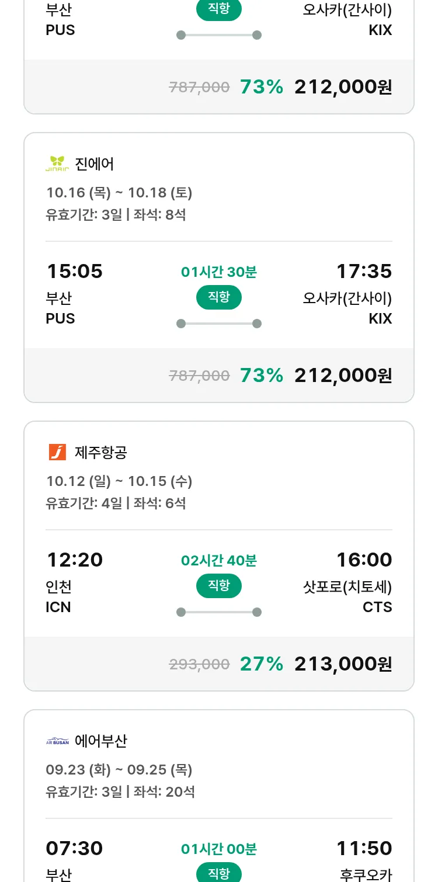Click the 27% discount label

pyautogui.click(x=261, y=664)
